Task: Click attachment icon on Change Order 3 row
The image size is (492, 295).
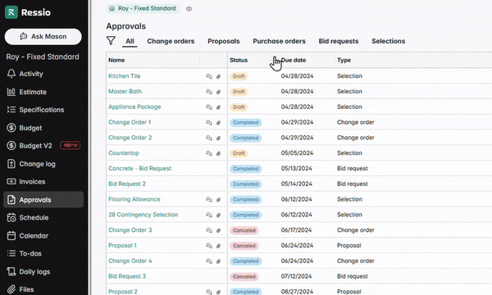Action: pyautogui.click(x=218, y=230)
